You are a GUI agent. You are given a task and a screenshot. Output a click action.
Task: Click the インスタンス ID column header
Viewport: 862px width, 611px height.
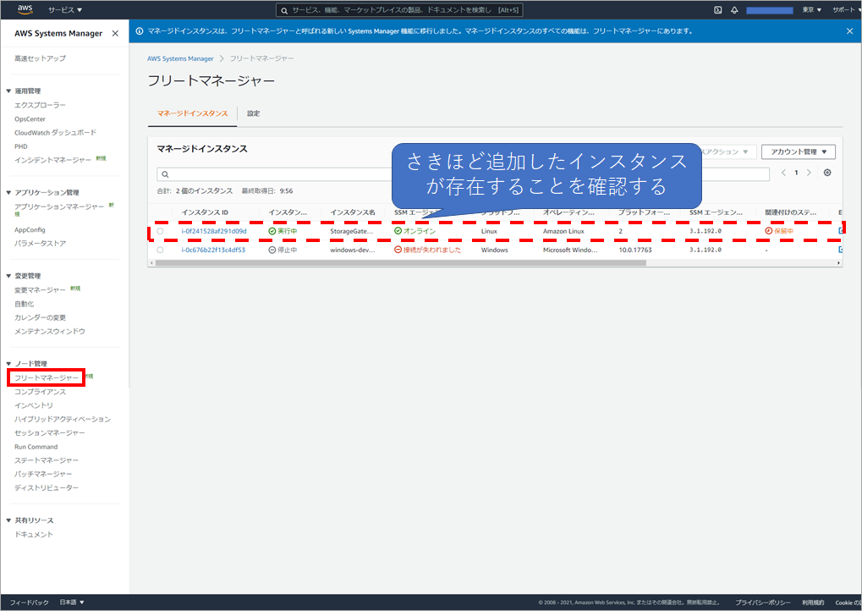(205, 212)
